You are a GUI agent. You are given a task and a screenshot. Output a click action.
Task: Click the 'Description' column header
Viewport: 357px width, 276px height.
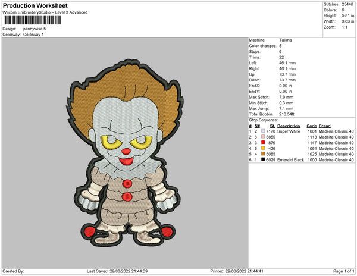(x=289, y=126)
